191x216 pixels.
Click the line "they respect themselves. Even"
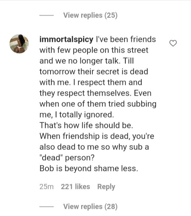(x=95, y=93)
